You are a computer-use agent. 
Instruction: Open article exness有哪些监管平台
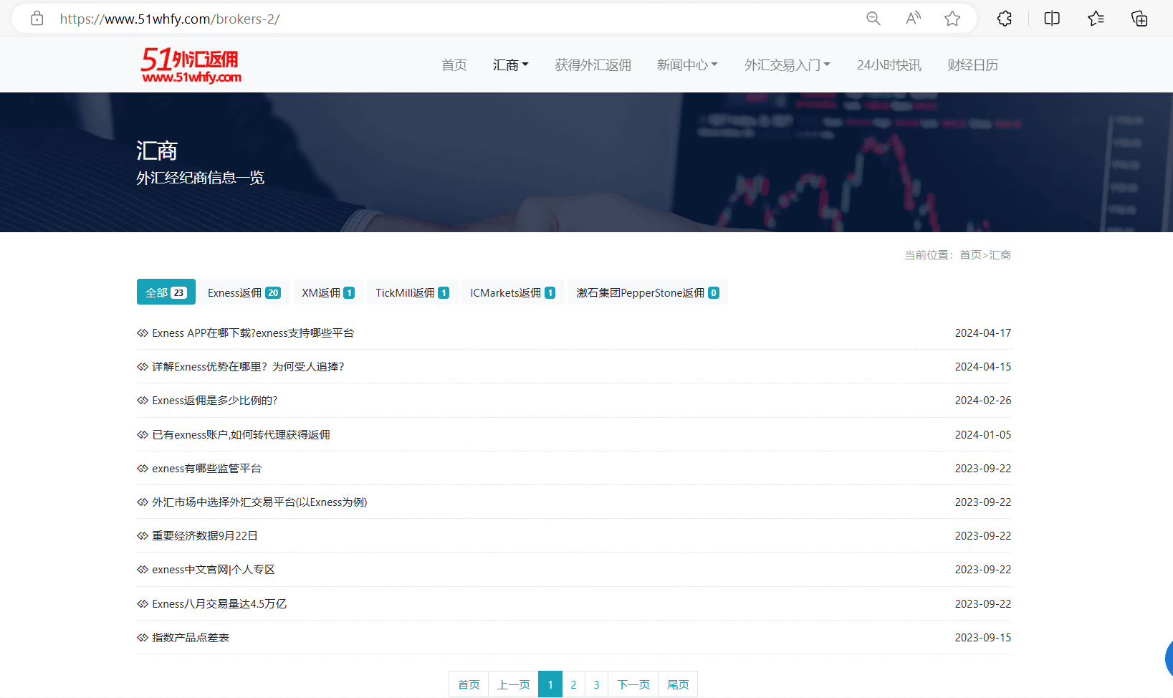[x=207, y=469]
